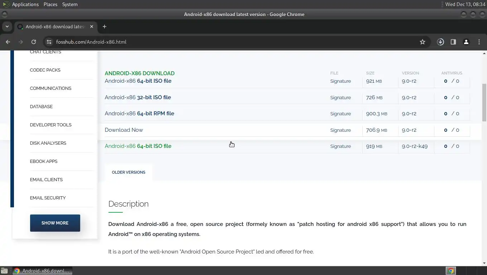
Task: Open the Chrome profile icon
Action: click(466, 42)
